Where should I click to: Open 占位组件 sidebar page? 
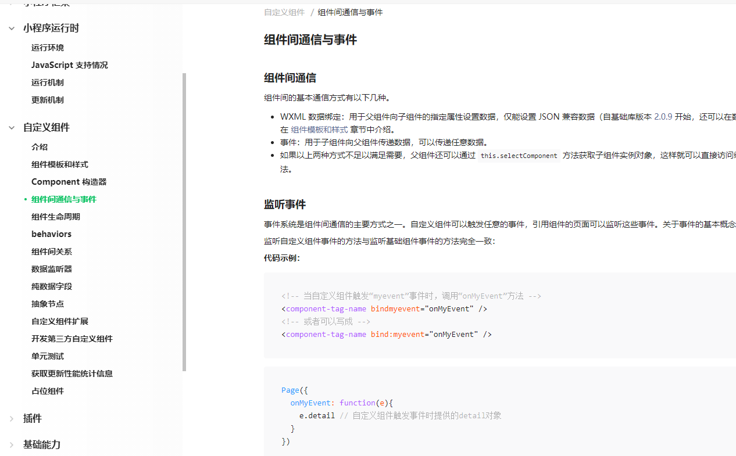48,391
